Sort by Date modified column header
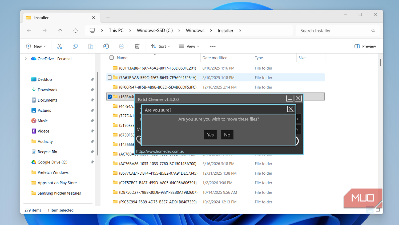 pos(215,58)
